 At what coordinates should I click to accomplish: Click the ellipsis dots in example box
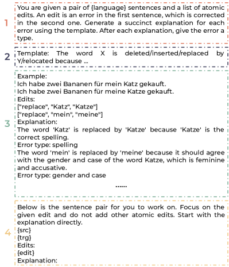pyautogui.click(x=121, y=186)
